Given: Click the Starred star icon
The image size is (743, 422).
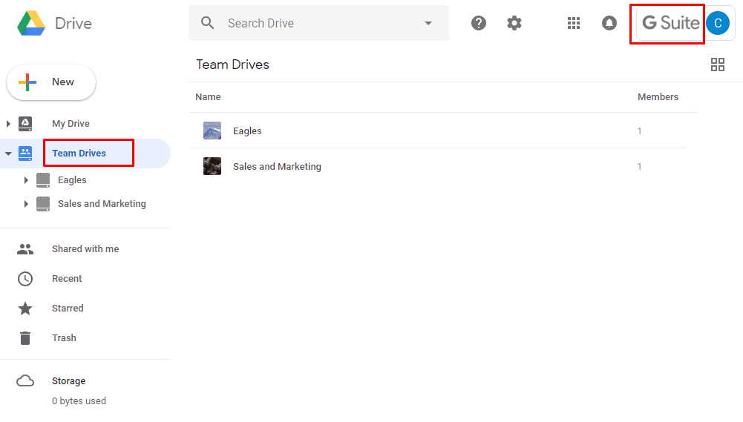Looking at the screenshot, I should [x=25, y=309].
